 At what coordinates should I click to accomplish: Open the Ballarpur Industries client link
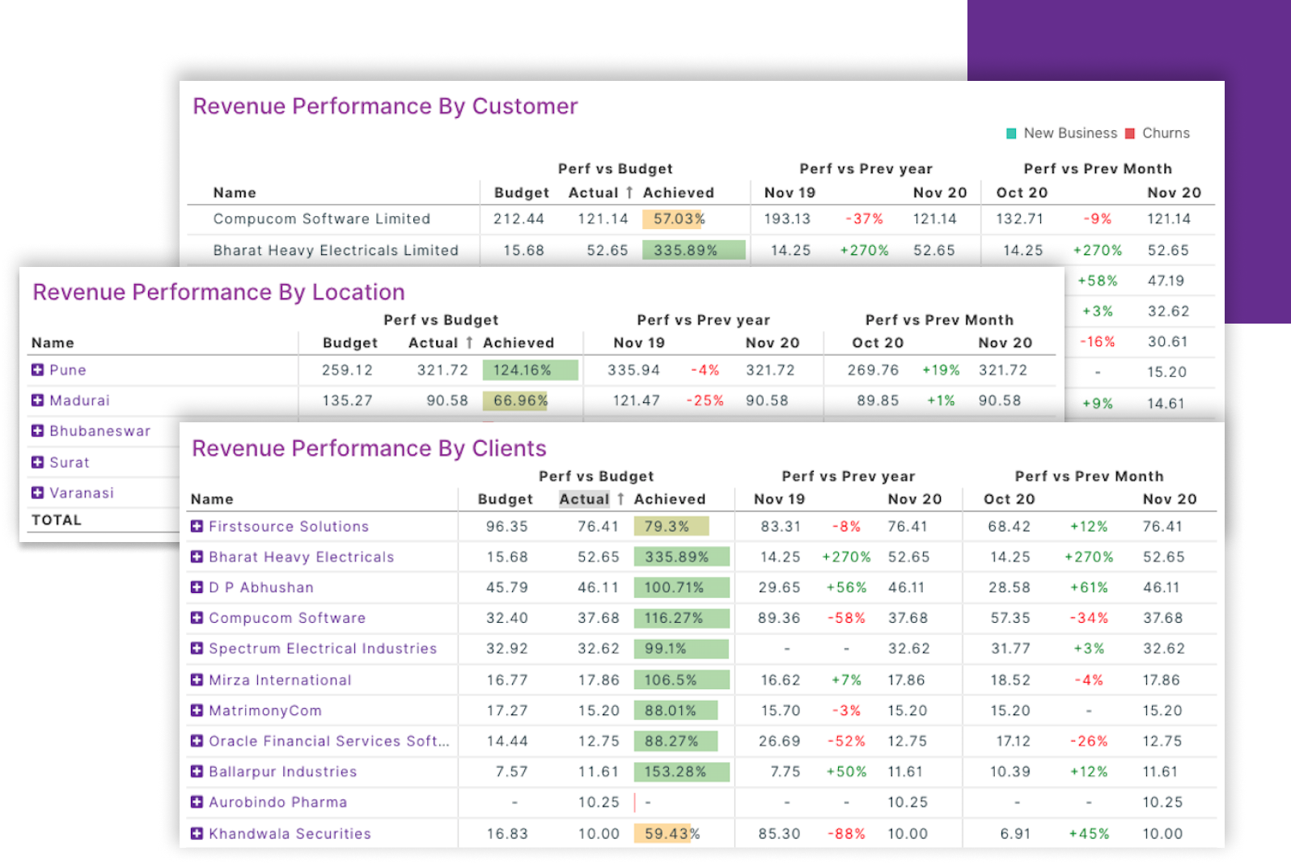282,772
